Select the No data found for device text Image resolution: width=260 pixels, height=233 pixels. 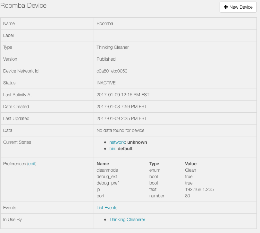coord(121,130)
